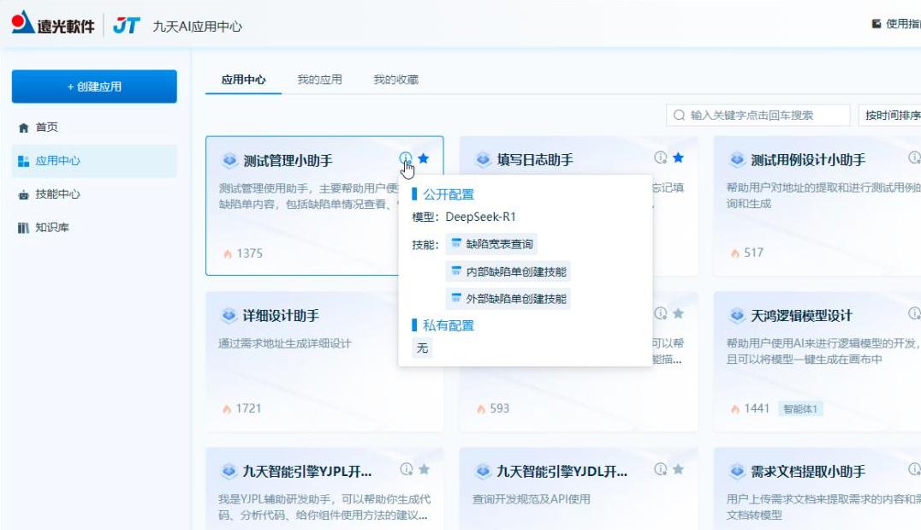Click the flame icon next to 593
The height and width of the screenshot is (530, 921).
481,409
